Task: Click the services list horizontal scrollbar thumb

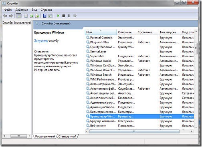Action: pyautogui.click(x=134, y=131)
